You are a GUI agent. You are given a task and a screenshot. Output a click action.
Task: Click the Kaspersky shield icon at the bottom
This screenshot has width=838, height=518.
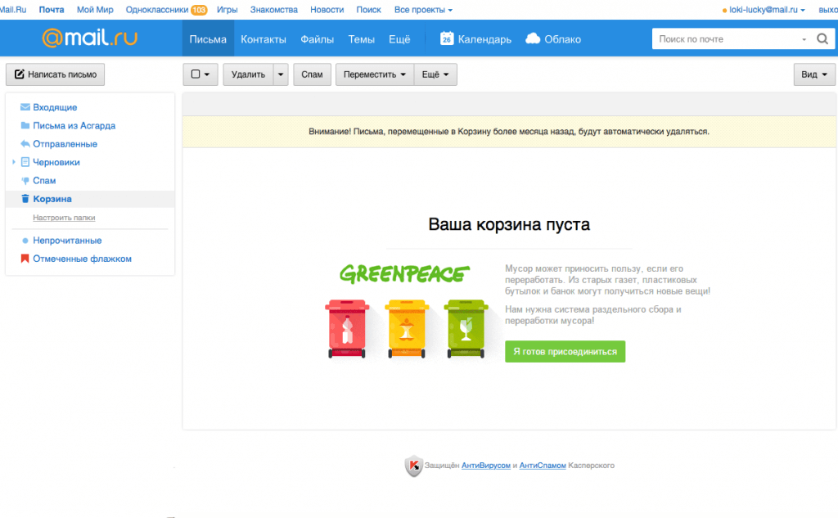414,465
